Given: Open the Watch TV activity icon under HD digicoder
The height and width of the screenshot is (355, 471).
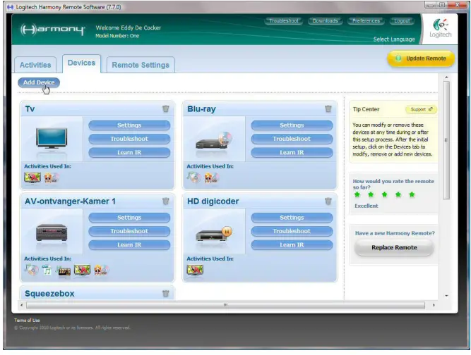Looking at the screenshot, I should (195, 270).
